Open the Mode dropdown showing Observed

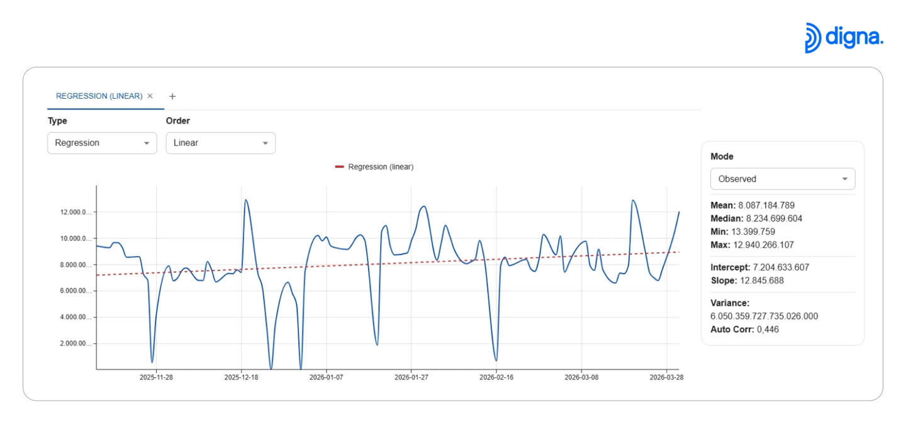(x=782, y=179)
